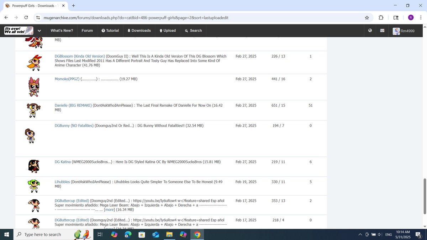
Task: Click the globe notifications icon
Action: (370, 31)
